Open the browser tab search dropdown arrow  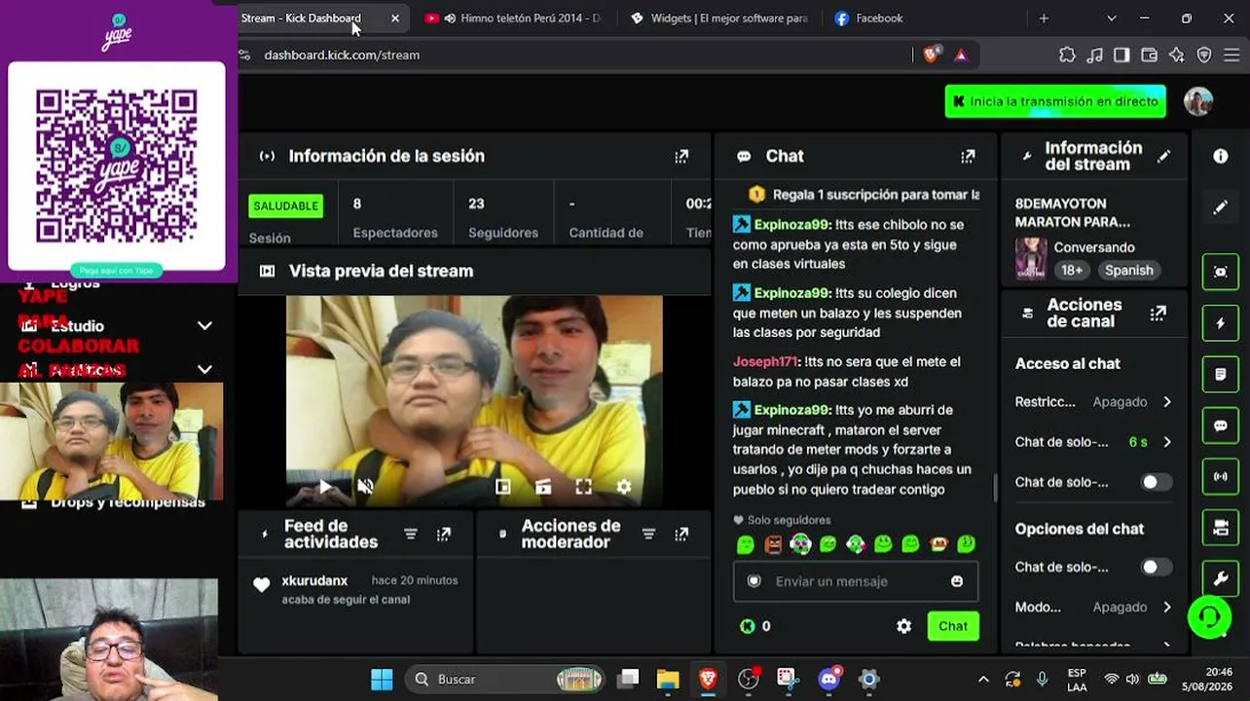coord(1112,18)
